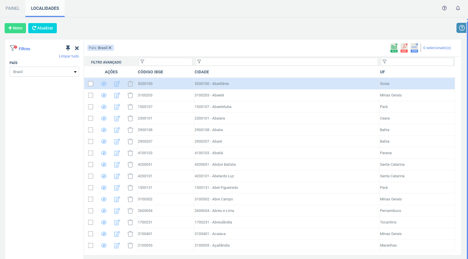The width and height of the screenshot is (468, 259).
Task: Switch to the PAINEL tab
Action: [x=13, y=8]
